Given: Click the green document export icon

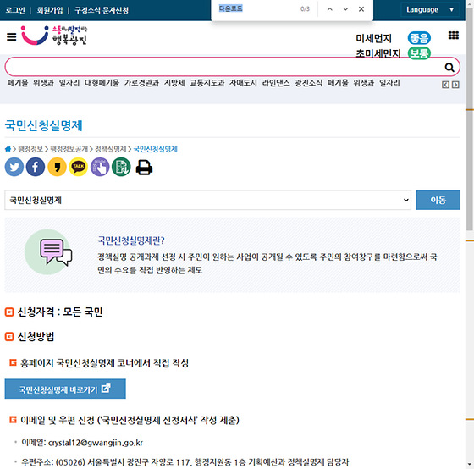Looking at the screenshot, I should (121, 167).
